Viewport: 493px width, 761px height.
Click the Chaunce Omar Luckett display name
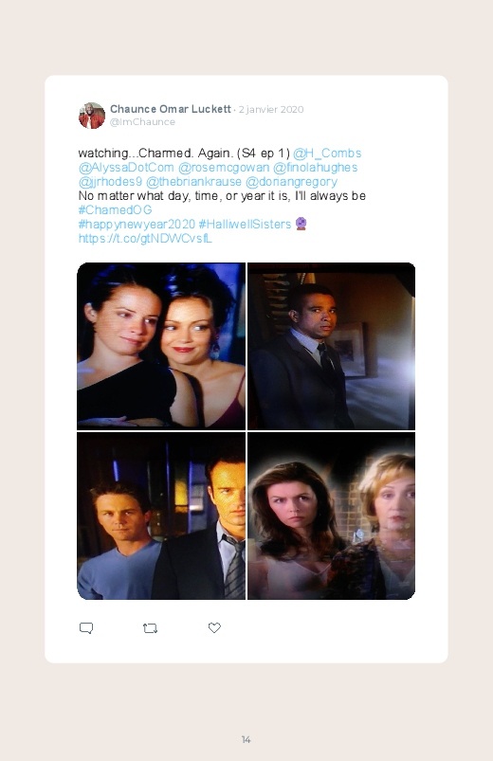170,109
